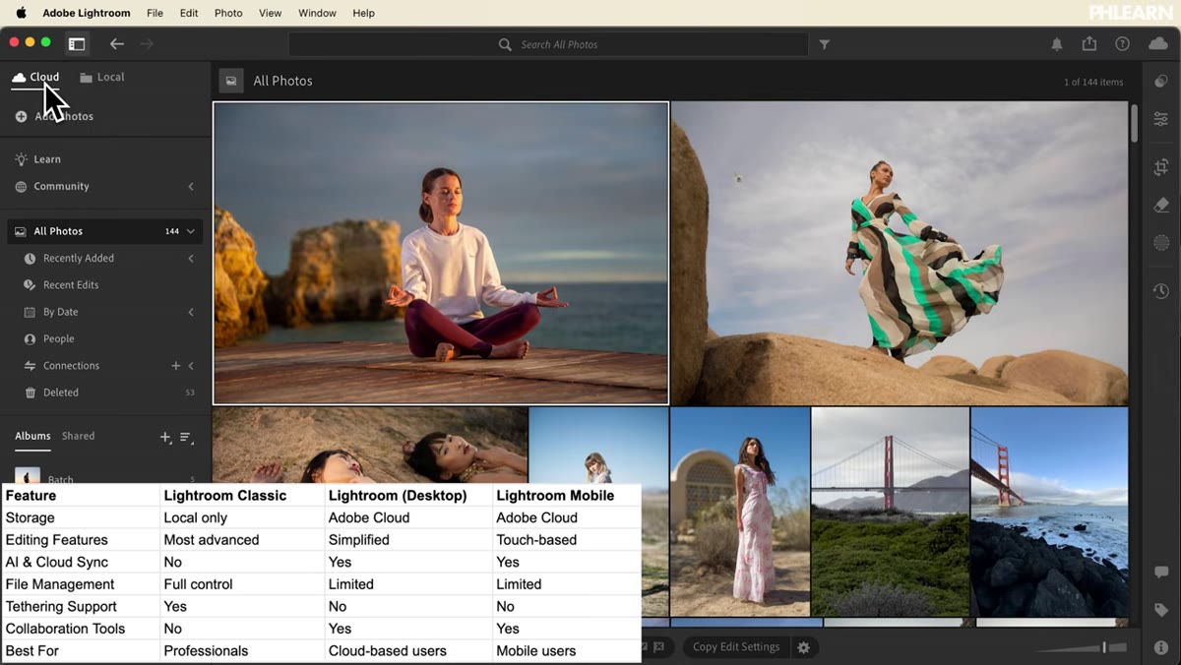Add a connection with plus icon
1181x665 pixels.
[x=176, y=365]
